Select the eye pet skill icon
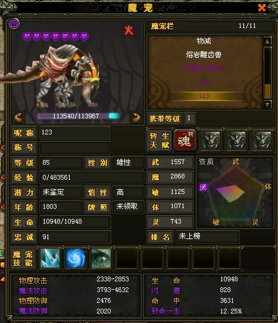 (x=101, y=258)
